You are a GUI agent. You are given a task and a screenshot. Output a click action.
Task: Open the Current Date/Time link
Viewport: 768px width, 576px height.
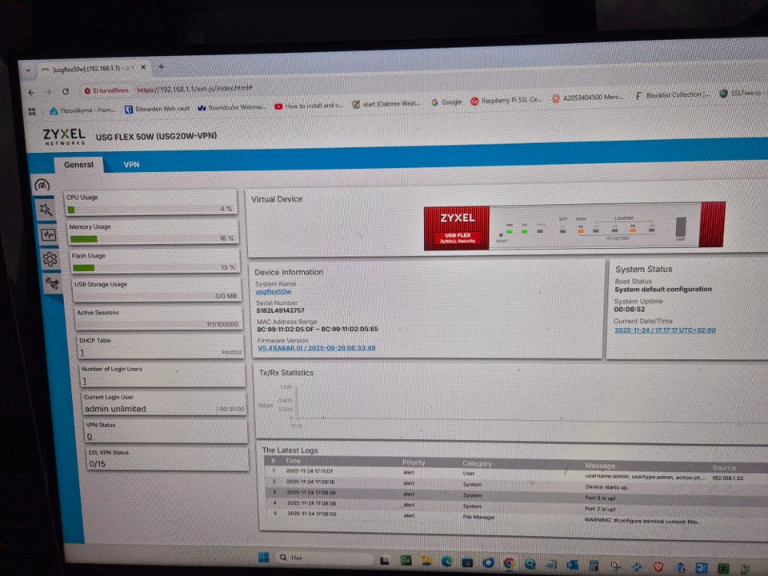[665, 330]
